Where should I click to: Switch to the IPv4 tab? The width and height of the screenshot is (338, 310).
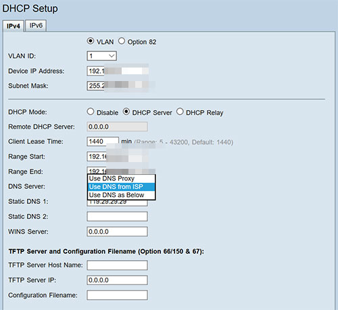pyautogui.click(x=14, y=26)
